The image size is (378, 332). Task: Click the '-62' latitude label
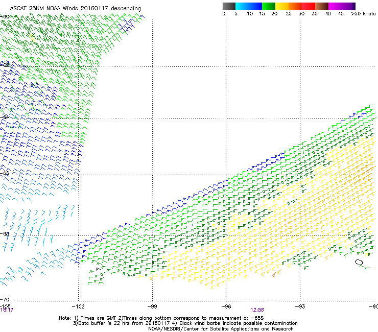[x=5, y=65]
